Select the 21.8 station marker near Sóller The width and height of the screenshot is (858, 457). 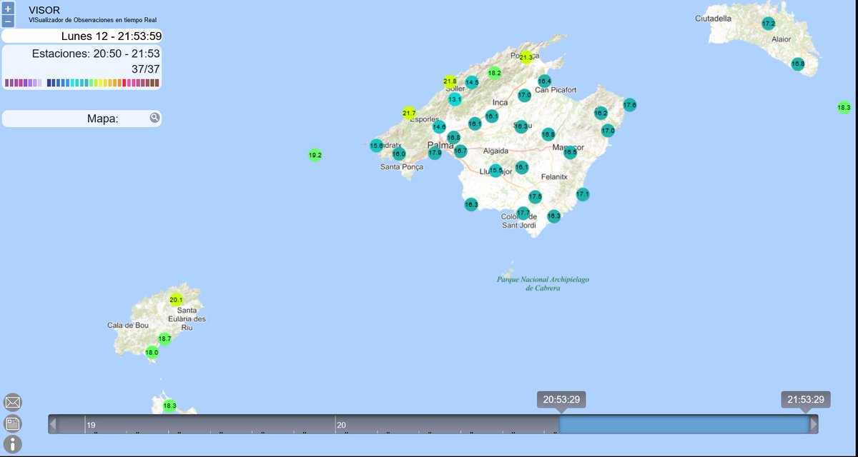[450, 81]
